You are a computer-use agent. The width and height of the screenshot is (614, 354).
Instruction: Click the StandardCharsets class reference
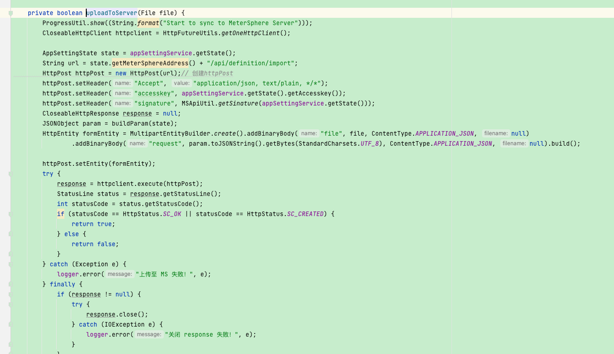click(x=328, y=143)
